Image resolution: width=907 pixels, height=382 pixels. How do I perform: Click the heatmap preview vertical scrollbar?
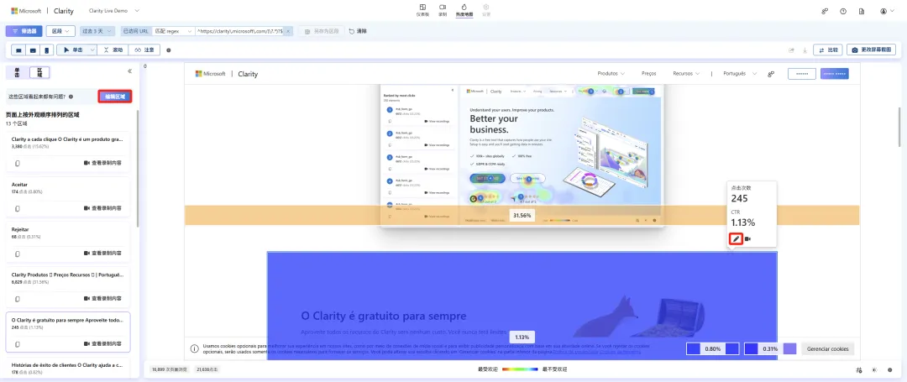click(899, 127)
